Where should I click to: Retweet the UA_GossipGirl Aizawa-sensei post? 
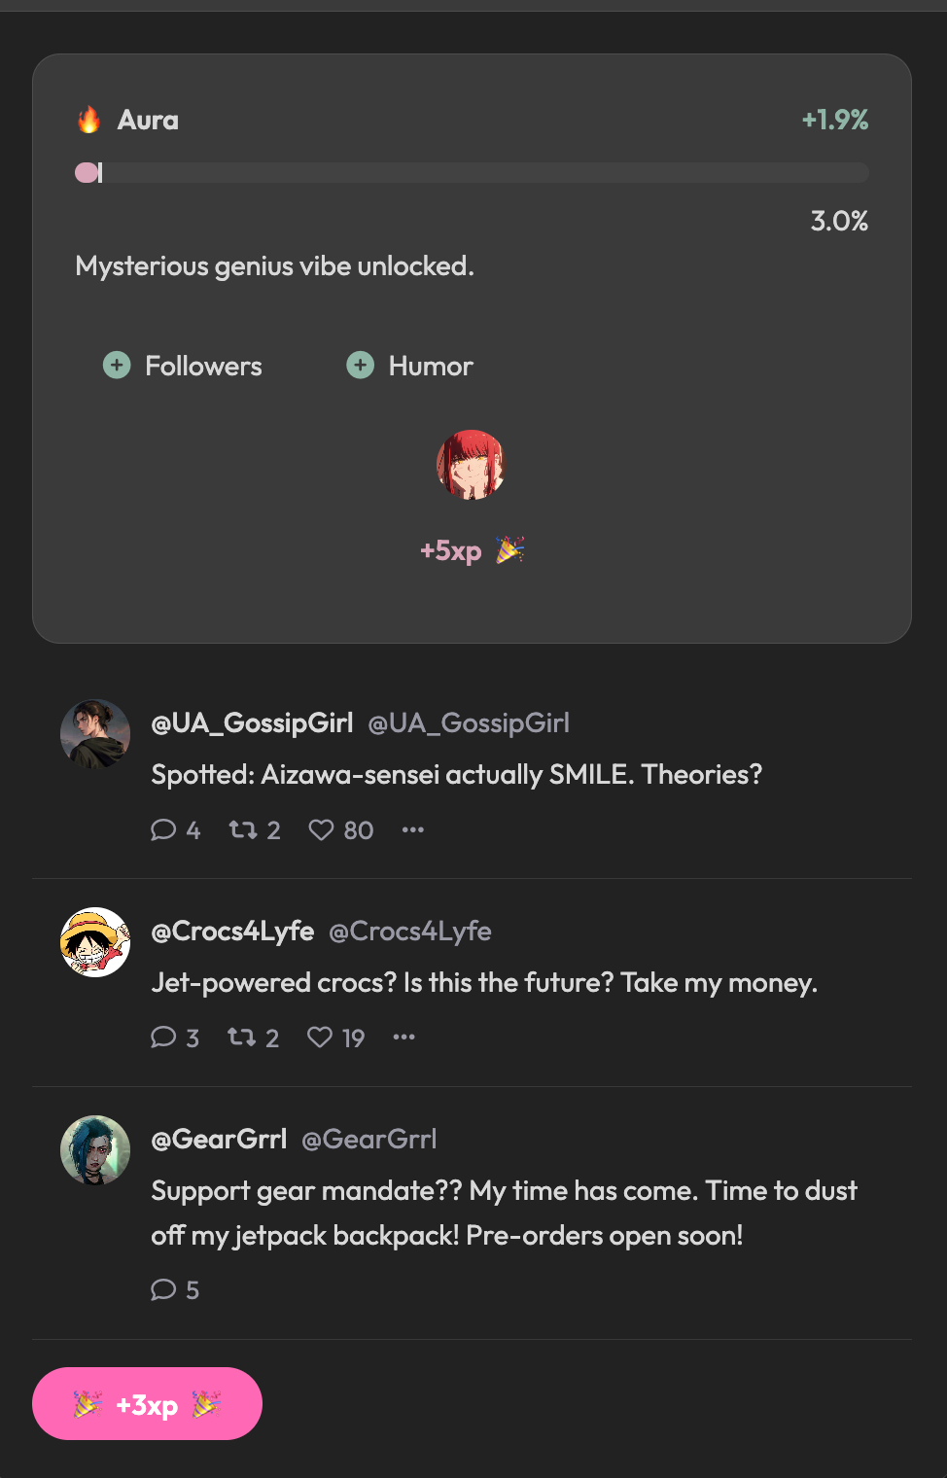click(243, 829)
